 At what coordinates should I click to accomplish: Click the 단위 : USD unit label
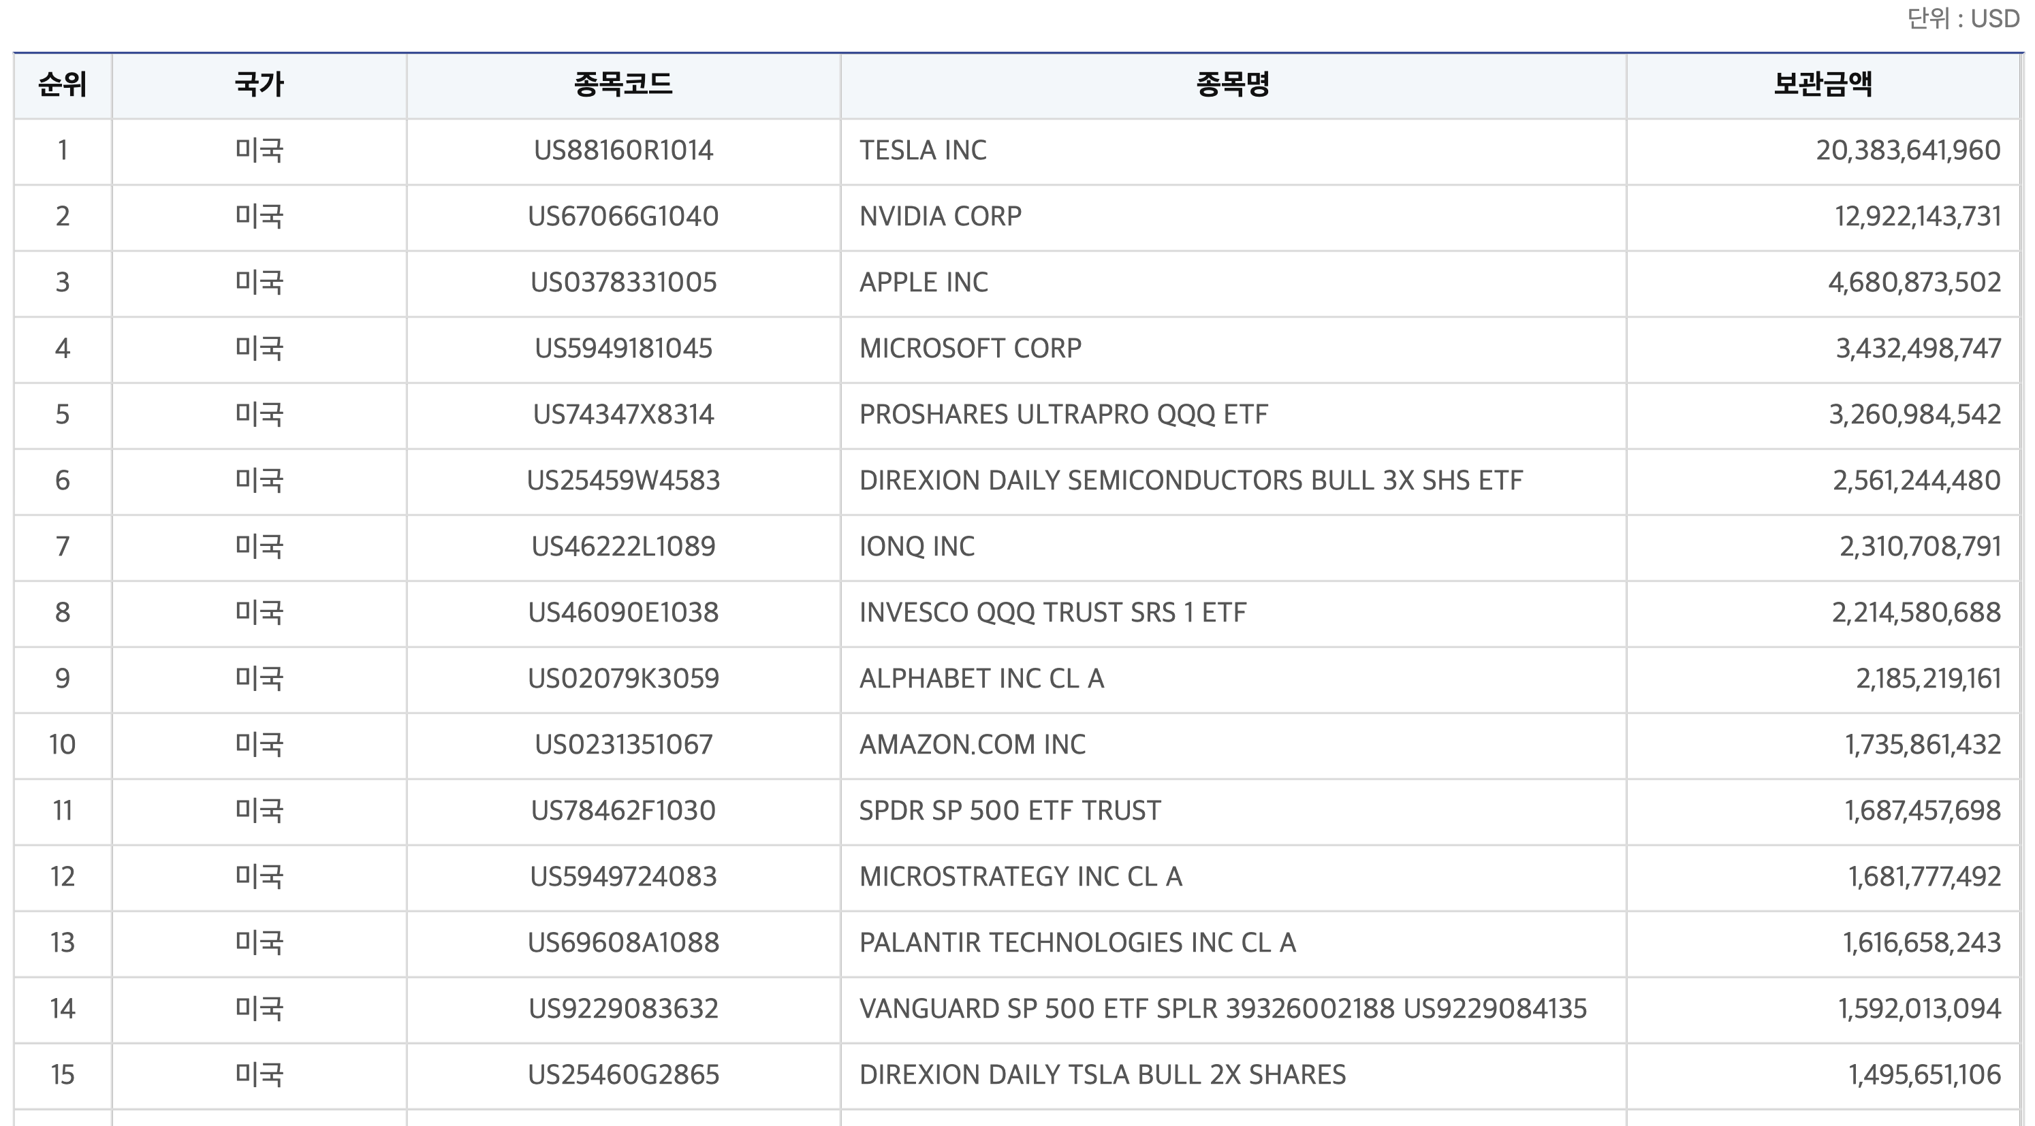pyautogui.click(x=1963, y=18)
